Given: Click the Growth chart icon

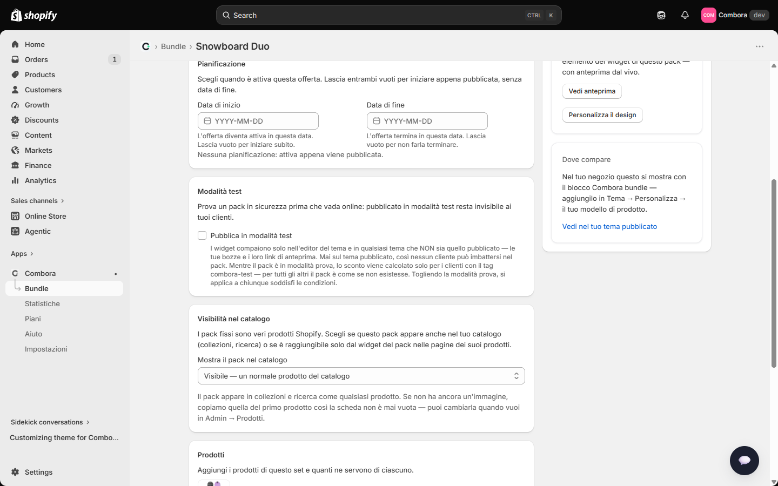Looking at the screenshot, I should tap(15, 105).
